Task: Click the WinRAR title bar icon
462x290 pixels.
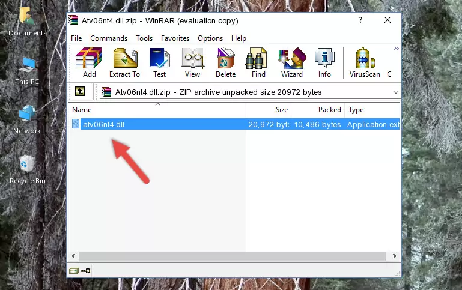Action: [74, 20]
